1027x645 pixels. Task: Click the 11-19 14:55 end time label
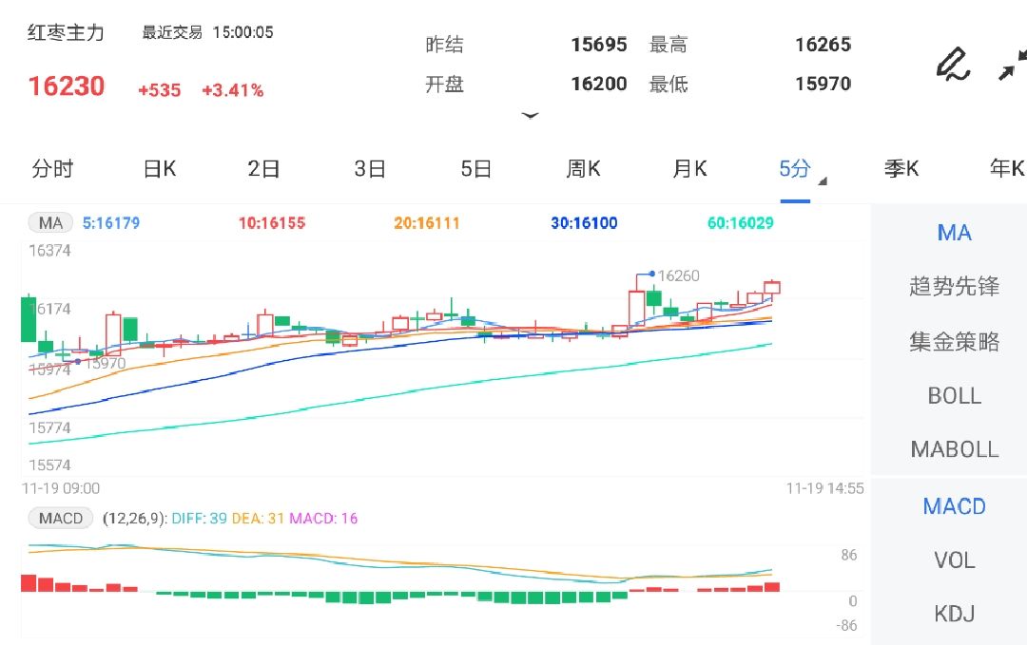click(824, 488)
